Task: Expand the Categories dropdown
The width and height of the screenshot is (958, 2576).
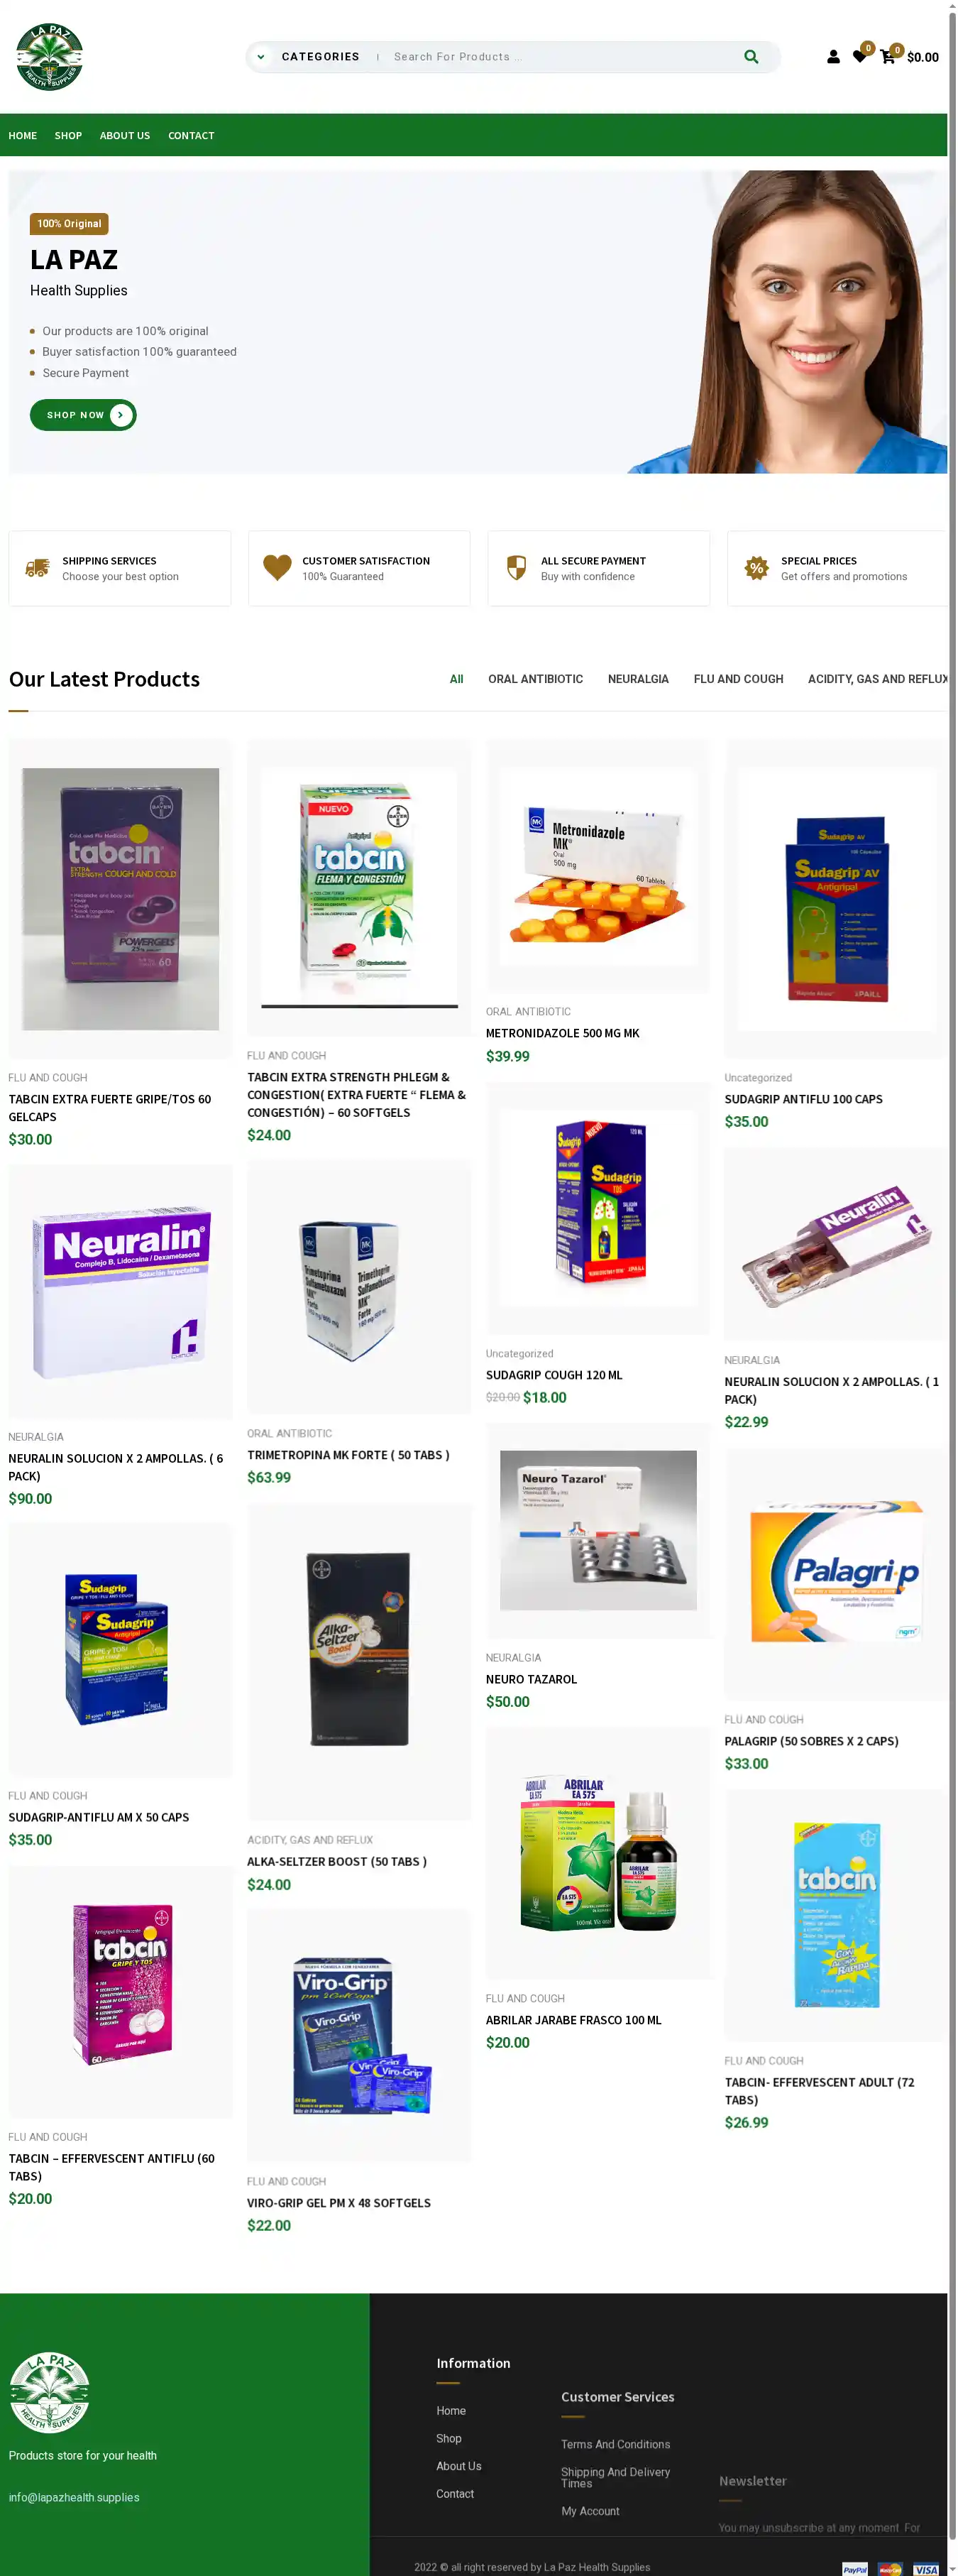Action: coord(319,57)
